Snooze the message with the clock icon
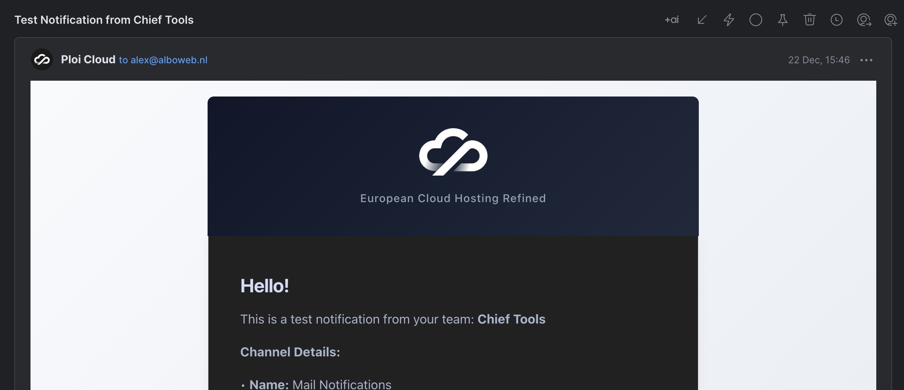904x390 pixels. click(x=836, y=20)
